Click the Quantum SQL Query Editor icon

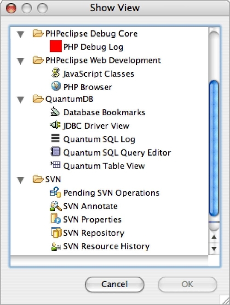(55, 152)
